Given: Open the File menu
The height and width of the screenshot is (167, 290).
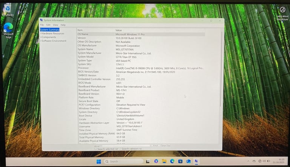Looking at the screenshot, I should pos(42,25).
